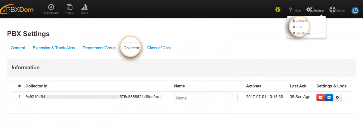Open collector settings gear button
Screen dimensions: 363x134
[x=337, y=97]
